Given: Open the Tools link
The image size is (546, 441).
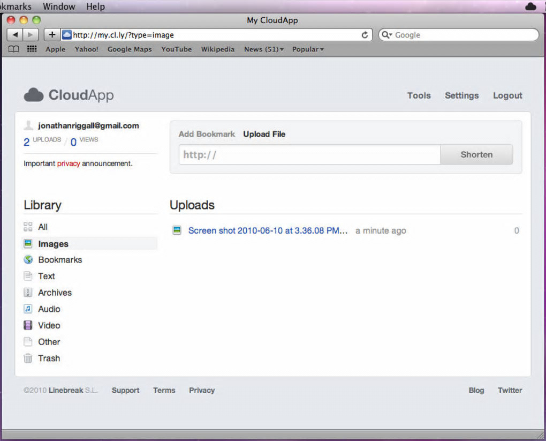Looking at the screenshot, I should (419, 95).
